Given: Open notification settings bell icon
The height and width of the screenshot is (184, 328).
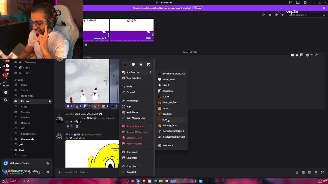Looking at the screenshot, I should pyautogui.click(x=270, y=15).
